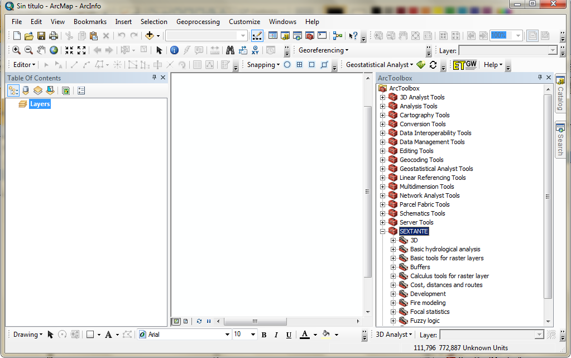Create a new map document
This screenshot has width=571, height=358.
coord(17,36)
